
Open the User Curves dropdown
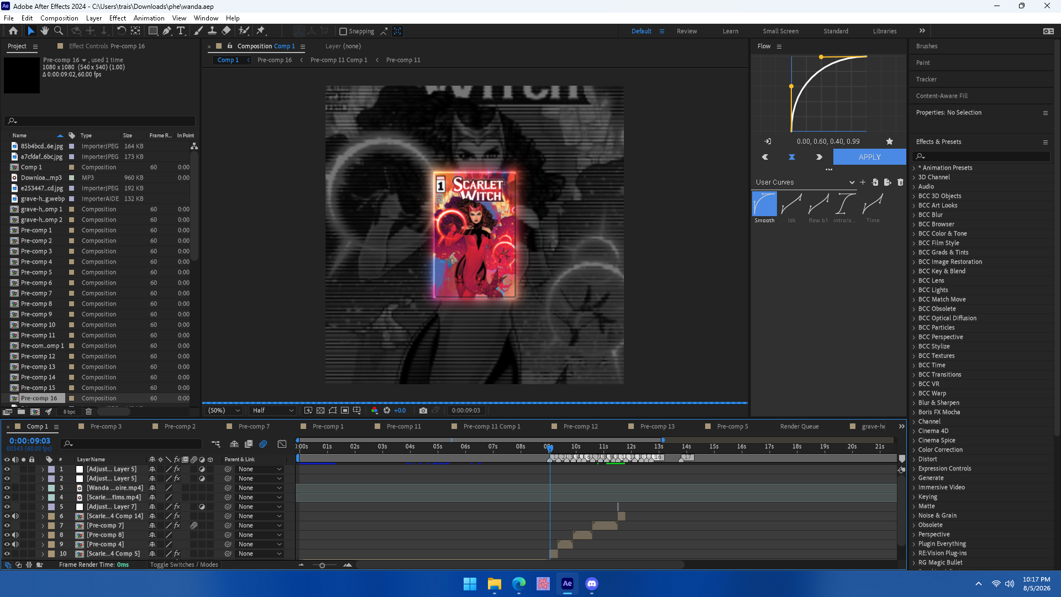tap(805, 182)
